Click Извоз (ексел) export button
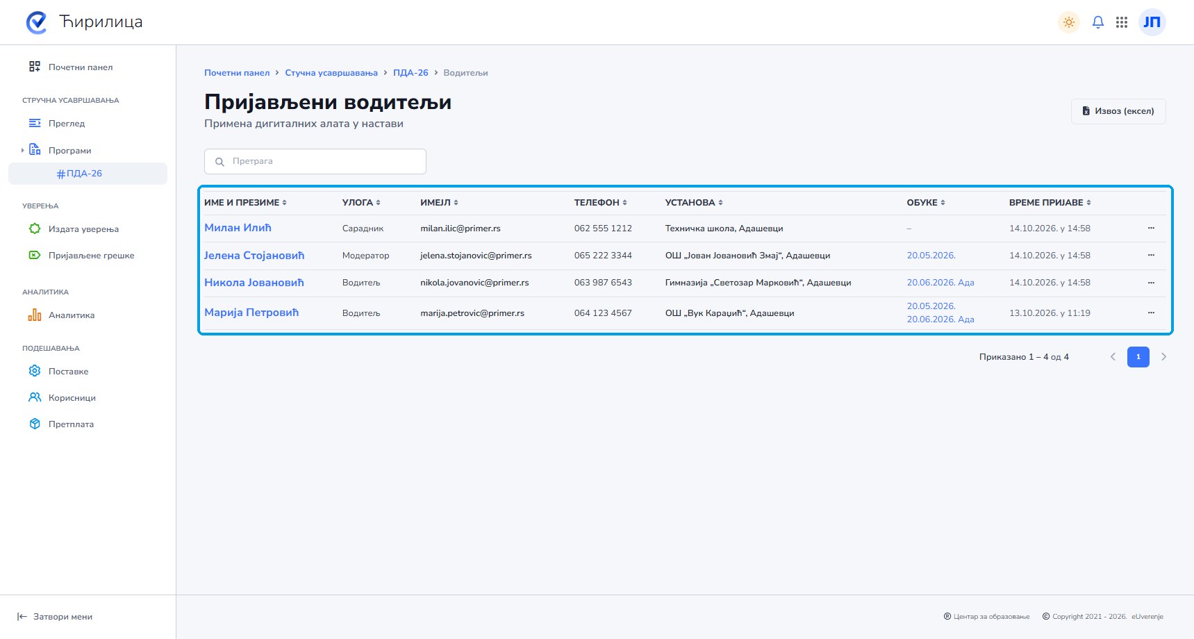Viewport: 1194px width, 639px height. (1118, 111)
